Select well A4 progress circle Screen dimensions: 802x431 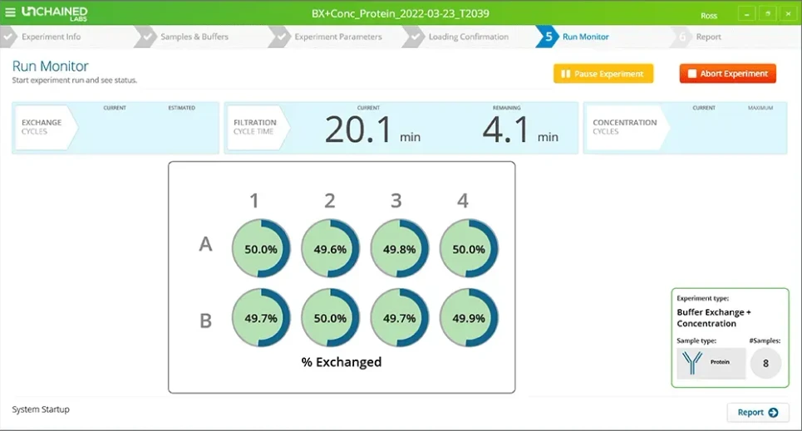[x=469, y=248]
